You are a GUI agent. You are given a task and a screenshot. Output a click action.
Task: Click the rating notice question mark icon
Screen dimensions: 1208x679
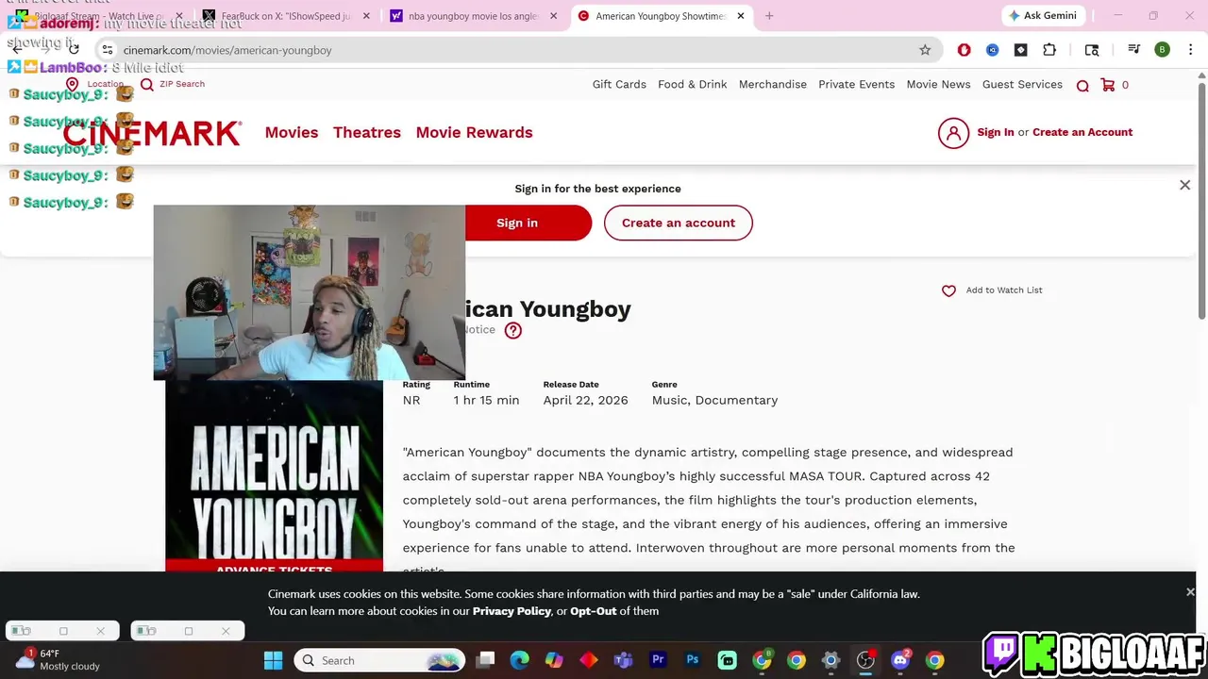512,330
